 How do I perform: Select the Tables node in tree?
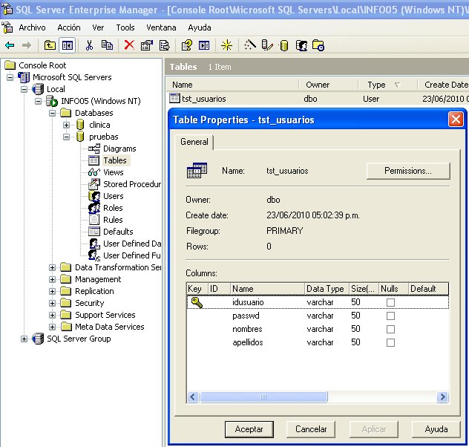115,160
